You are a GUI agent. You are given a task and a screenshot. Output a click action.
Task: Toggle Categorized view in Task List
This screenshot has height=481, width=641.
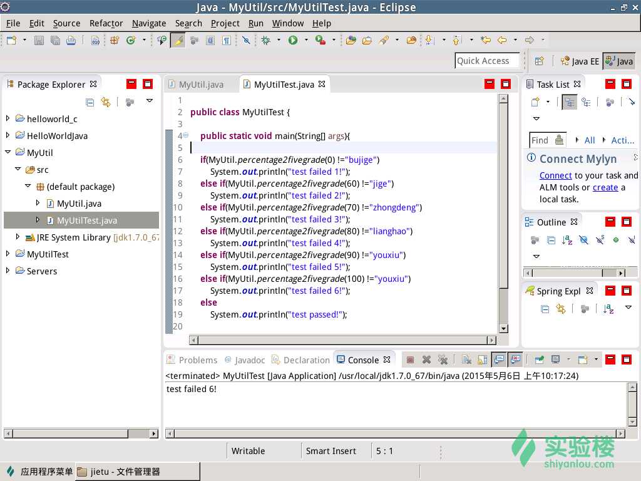(x=569, y=102)
